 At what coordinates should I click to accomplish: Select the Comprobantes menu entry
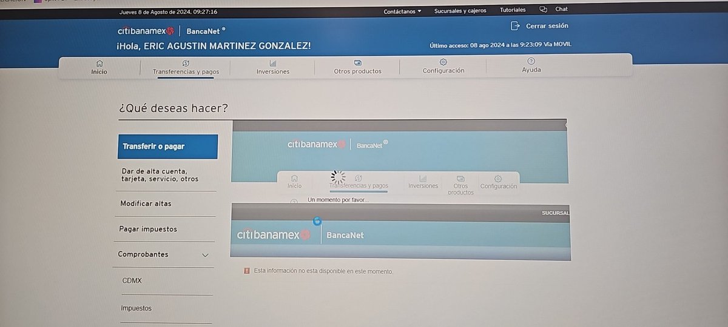pos(143,254)
